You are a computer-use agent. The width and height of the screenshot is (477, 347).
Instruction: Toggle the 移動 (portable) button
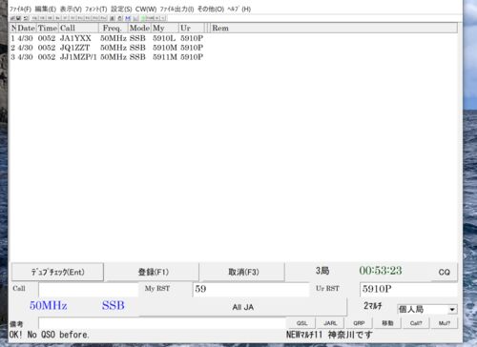[387, 323]
